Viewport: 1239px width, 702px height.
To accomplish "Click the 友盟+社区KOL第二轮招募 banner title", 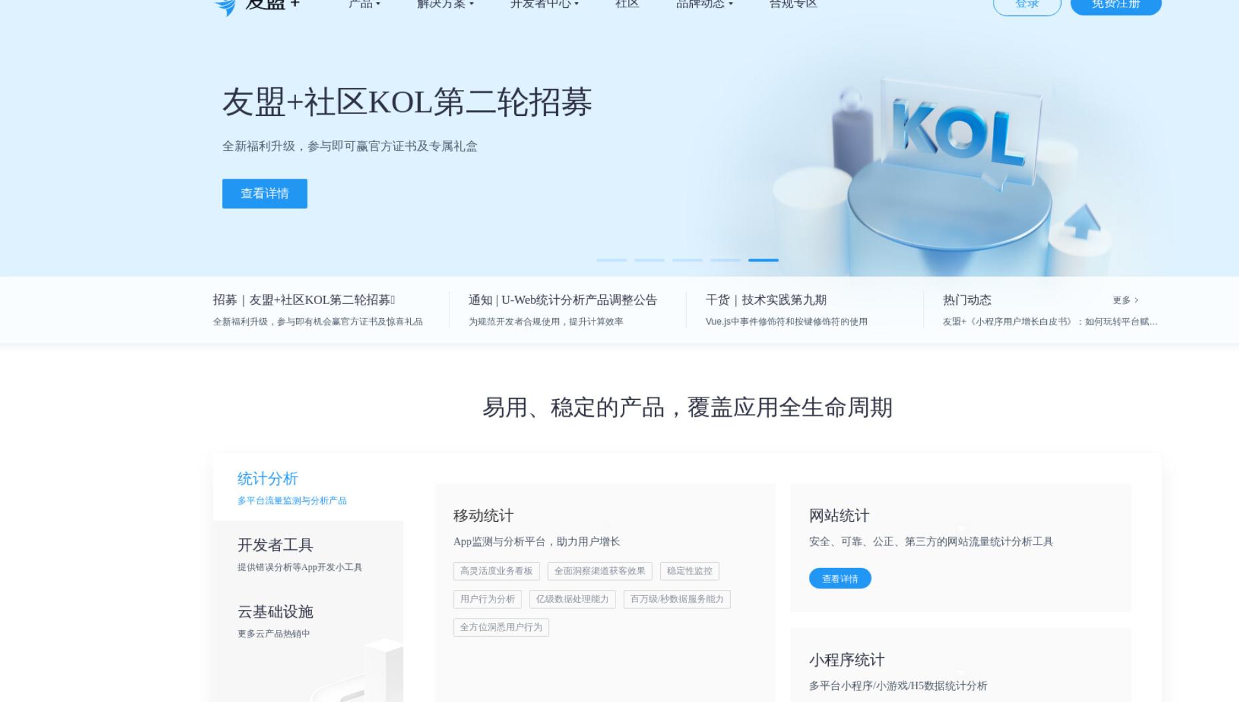I will point(407,102).
